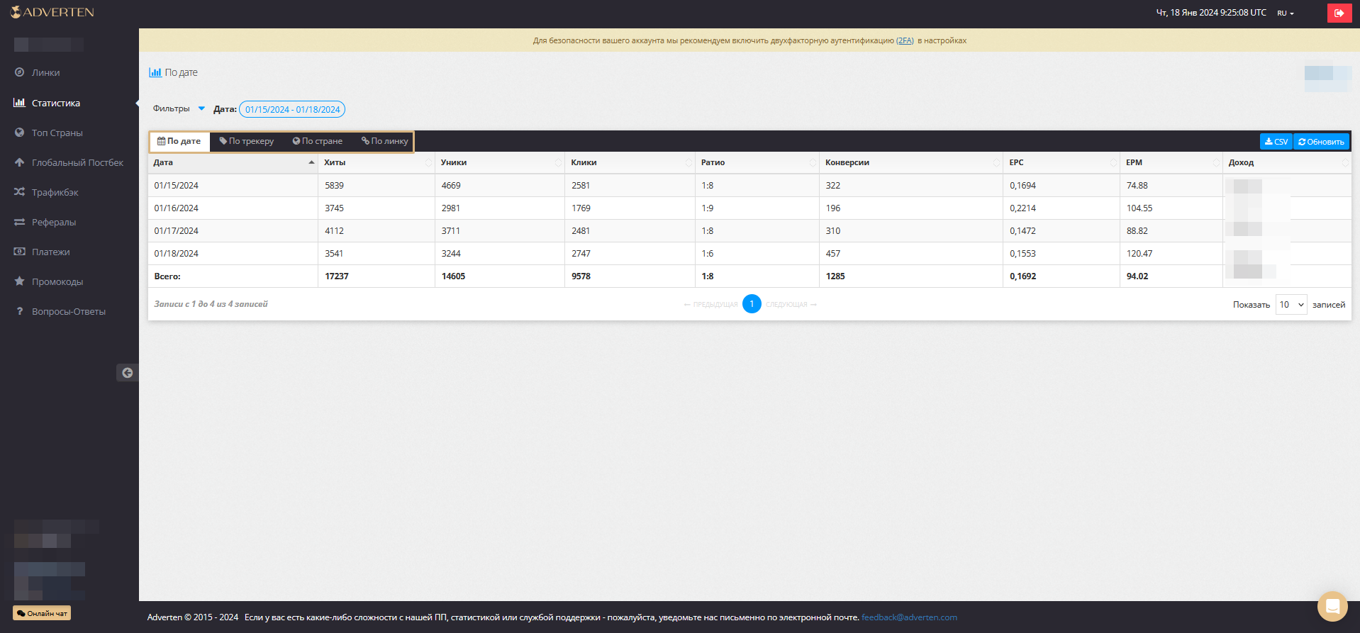Open Онлайн чат button

coord(42,613)
